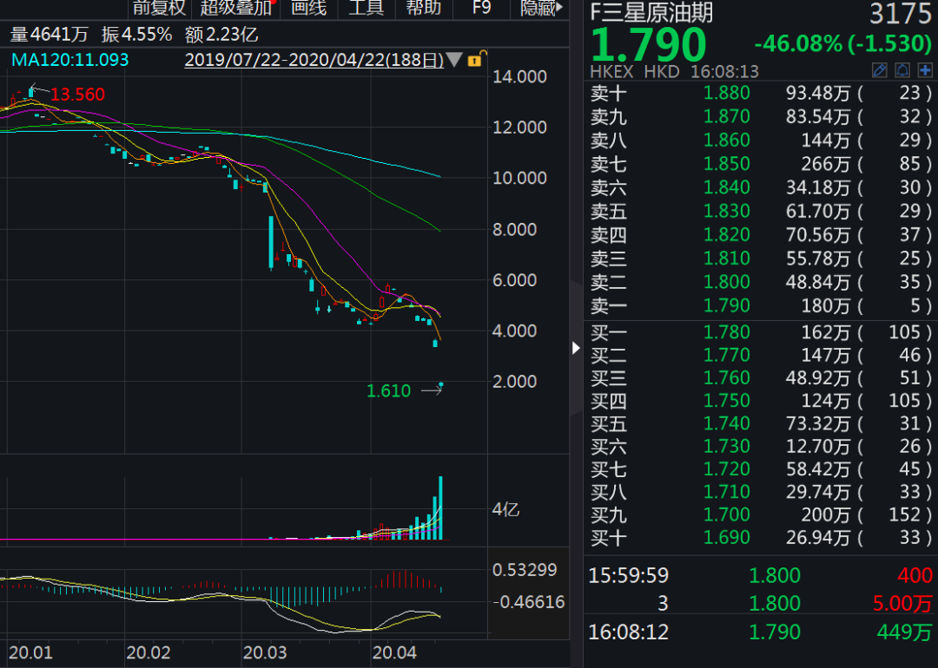Click the MA120:11.093 indicator label
This screenshot has width=938, height=668.
click(70, 60)
